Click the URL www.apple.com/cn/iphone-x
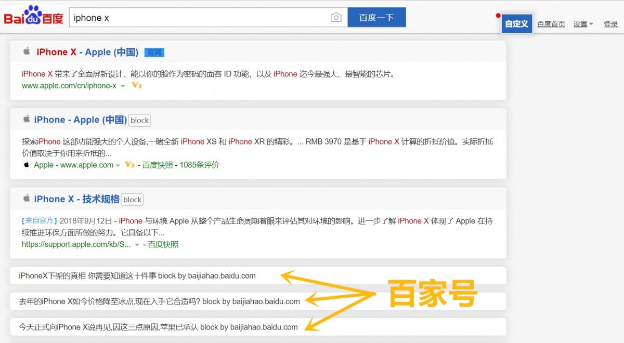This screenshot has width=624, height=343. click(69, 86)
